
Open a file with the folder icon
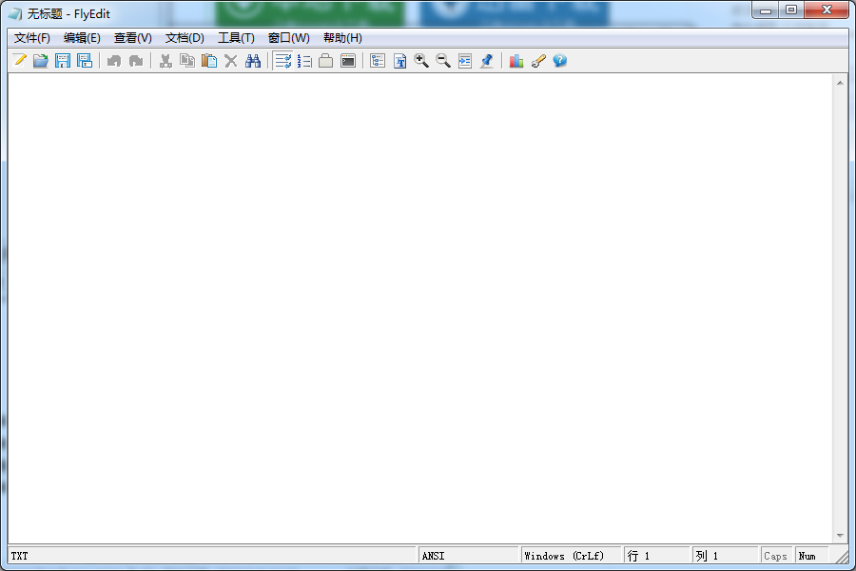(x=41, y=61)
